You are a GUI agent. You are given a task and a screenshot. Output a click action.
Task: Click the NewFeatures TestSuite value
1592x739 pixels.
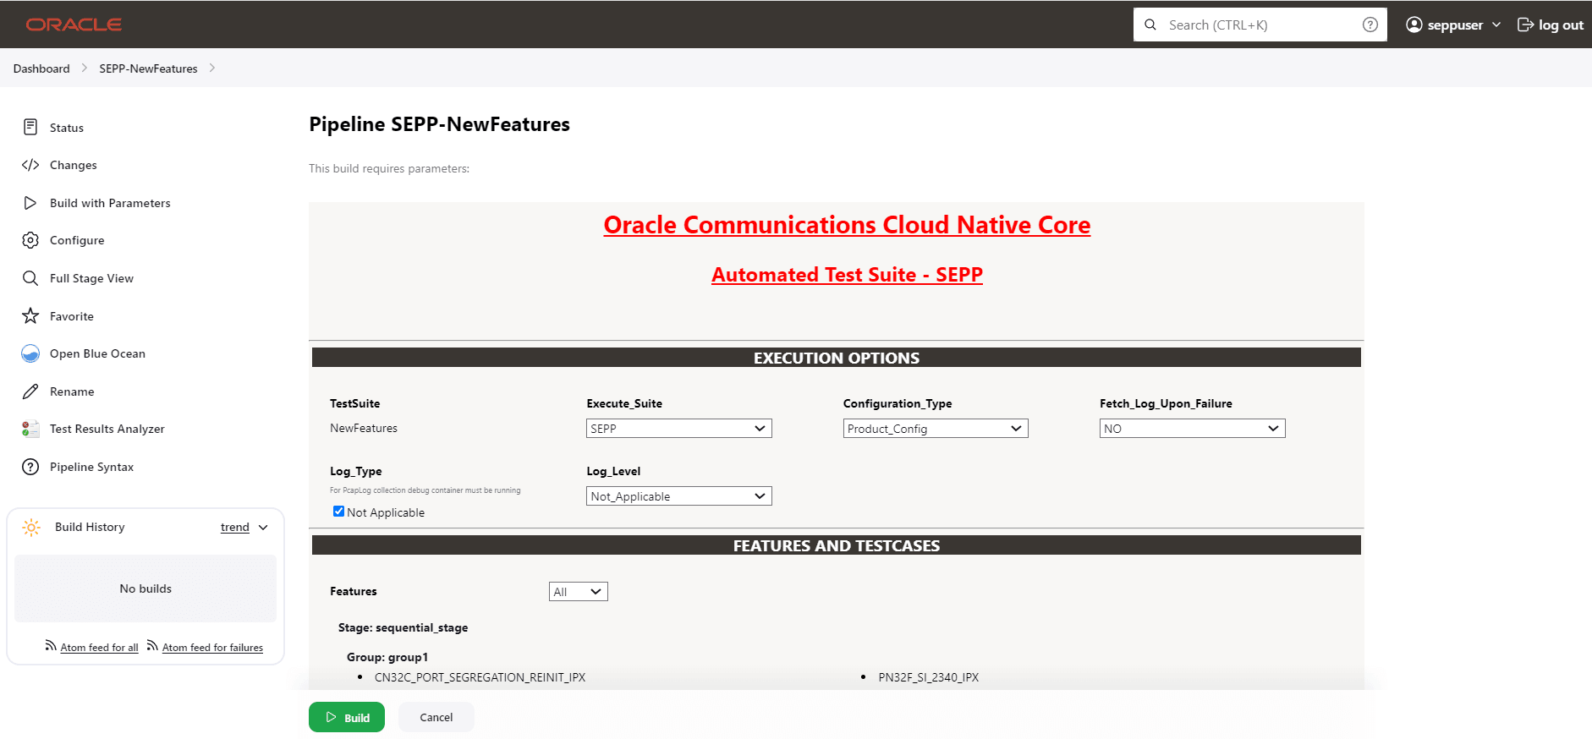[x=364, y=429]
